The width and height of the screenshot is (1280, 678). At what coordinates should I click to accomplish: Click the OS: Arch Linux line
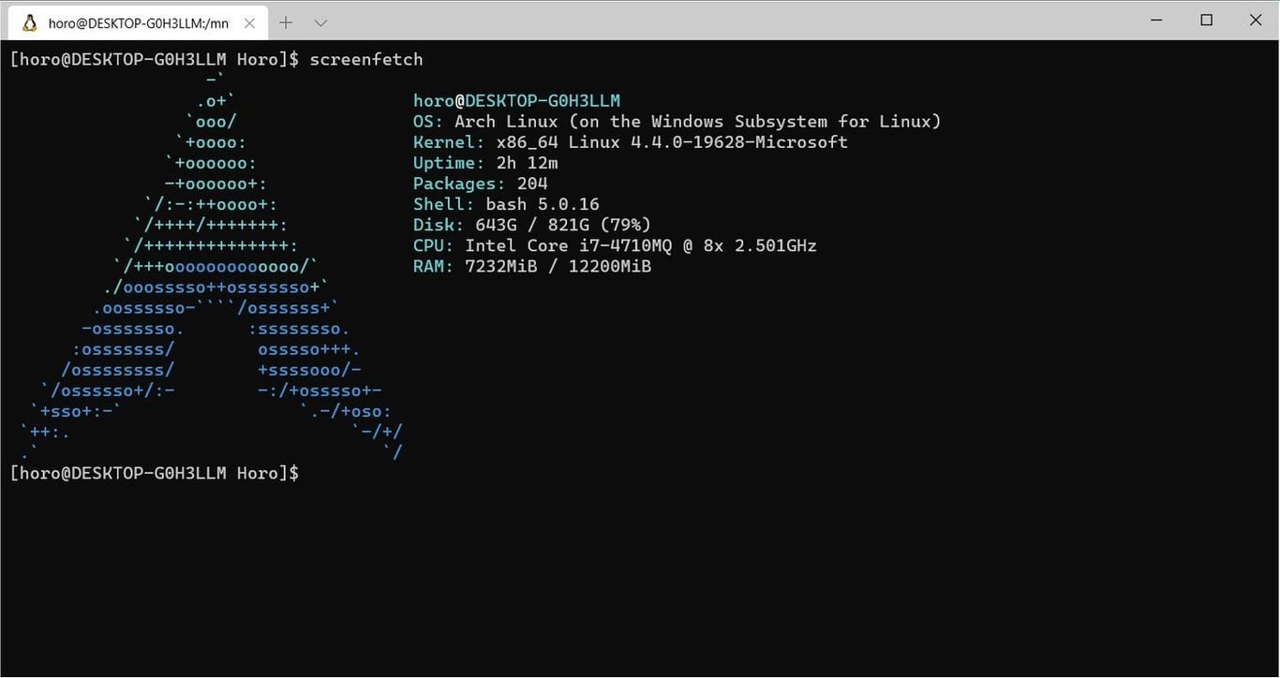pos(677,121)
